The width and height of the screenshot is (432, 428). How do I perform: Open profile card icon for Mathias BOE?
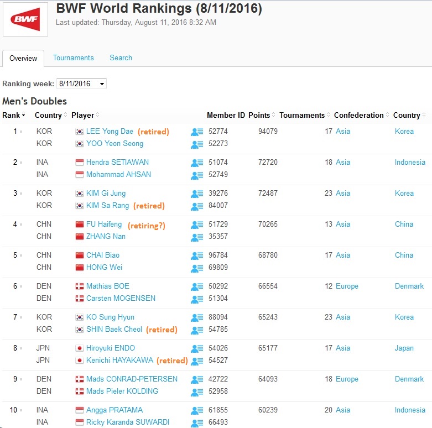pyautogui.click(x=197, y=287)
